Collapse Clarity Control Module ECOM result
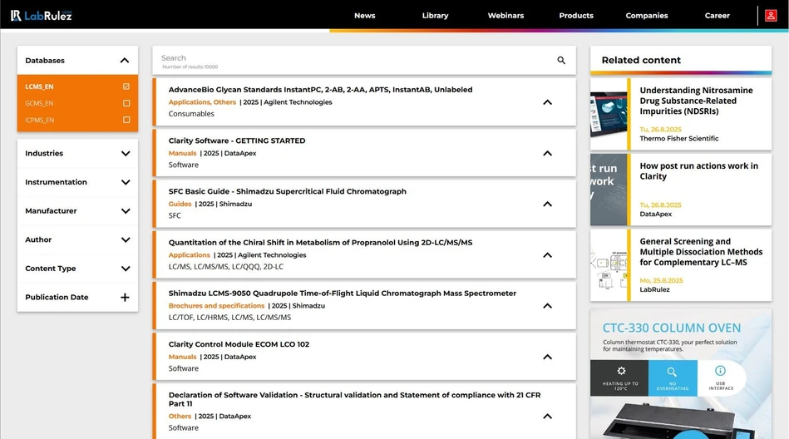The width and height of the screenshot is (789, 439). pyautogui.click(x=547, y=357)
